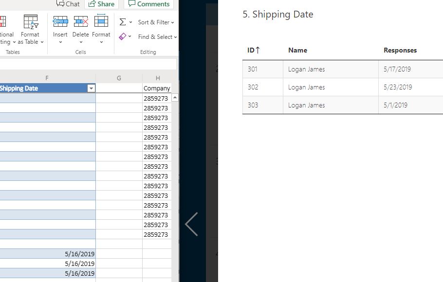The width and height of the screenshot is (443, 282).
Task: Expand the Insert button's dropdown arrow
Action: (x=60, y=41)
